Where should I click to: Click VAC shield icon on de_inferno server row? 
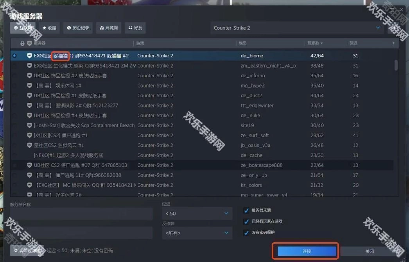[x=29, y=76]
